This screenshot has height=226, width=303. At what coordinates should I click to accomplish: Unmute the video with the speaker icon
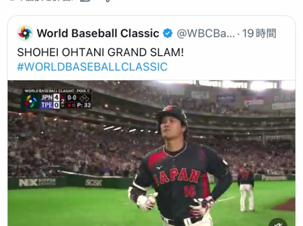pyautogui.click(x=278, y=223)
